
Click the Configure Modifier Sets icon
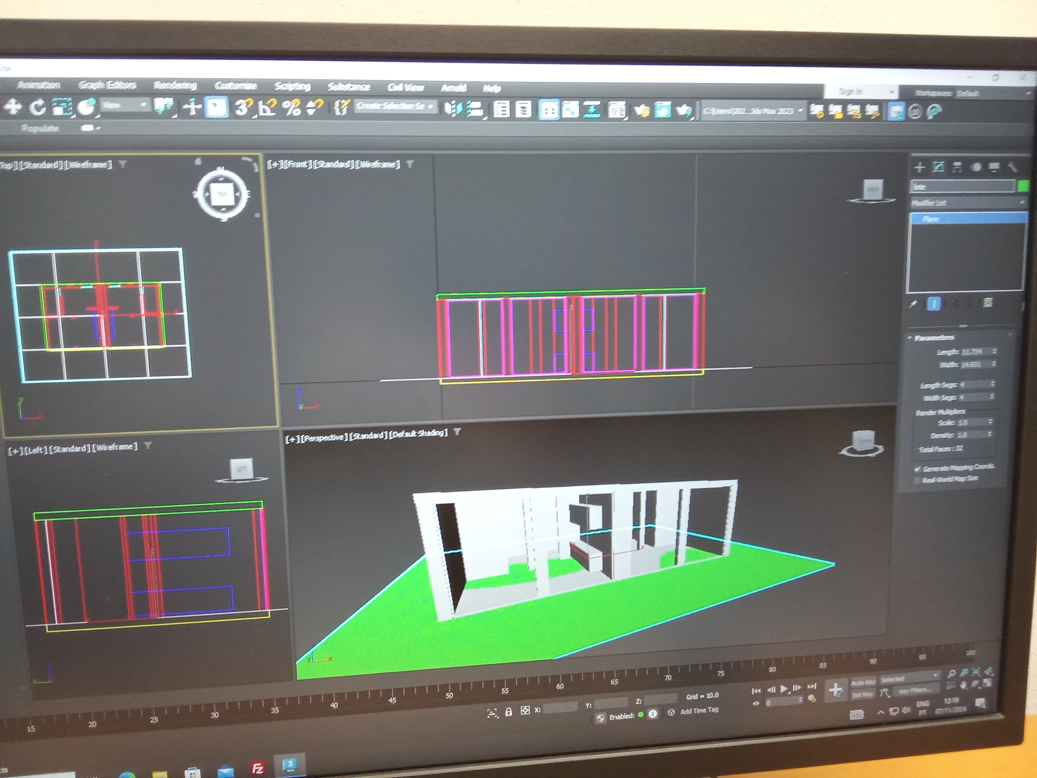pos(988,303)
